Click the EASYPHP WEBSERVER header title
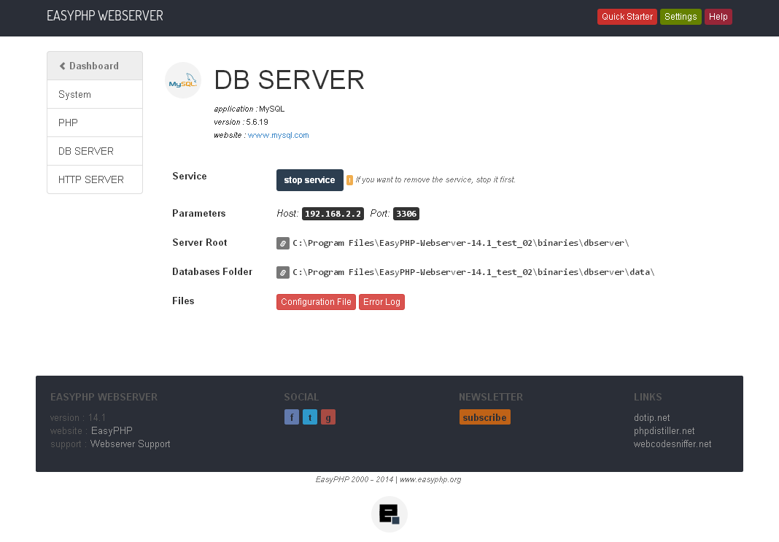This screenshot has width=779, height=542. 105,16
